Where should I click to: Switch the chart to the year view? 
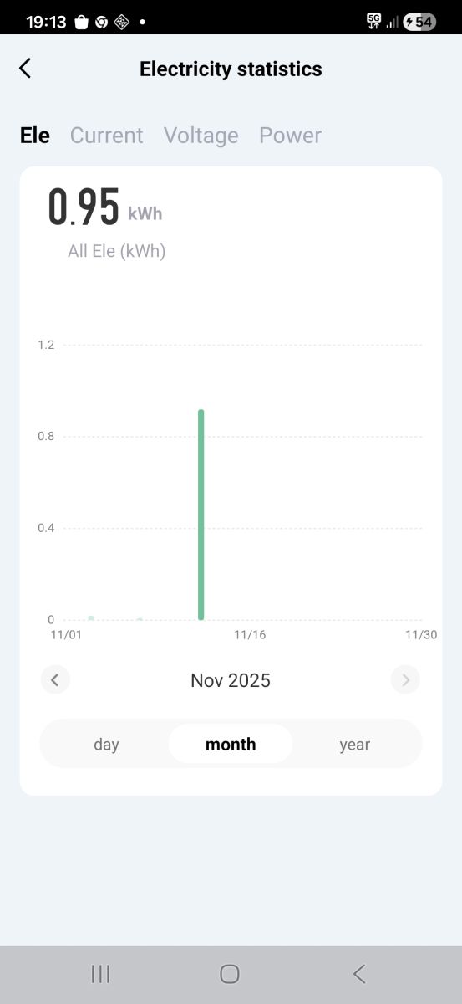pyautogui.click(x=354, y=745)
